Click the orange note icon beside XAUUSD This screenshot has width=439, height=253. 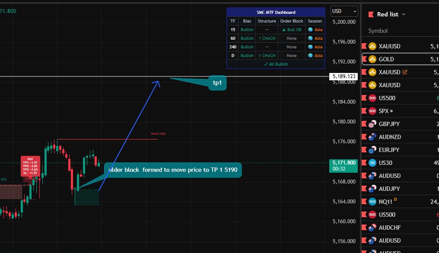pos(405,72)
